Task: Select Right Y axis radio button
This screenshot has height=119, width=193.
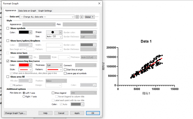Action: click(x=24, y=97)
